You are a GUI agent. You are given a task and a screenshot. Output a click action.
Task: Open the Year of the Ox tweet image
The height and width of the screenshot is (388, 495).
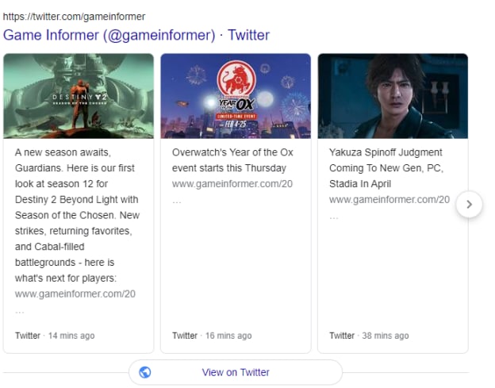[236, 96]
